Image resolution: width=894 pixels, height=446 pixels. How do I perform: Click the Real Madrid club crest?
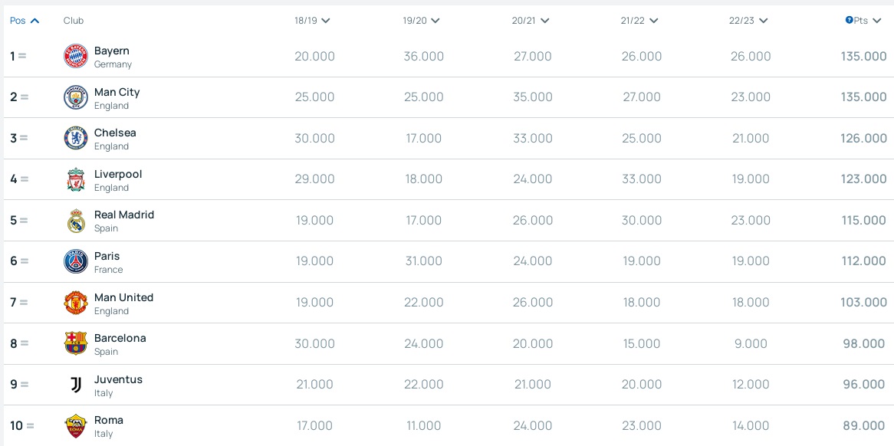click(76, 221)
